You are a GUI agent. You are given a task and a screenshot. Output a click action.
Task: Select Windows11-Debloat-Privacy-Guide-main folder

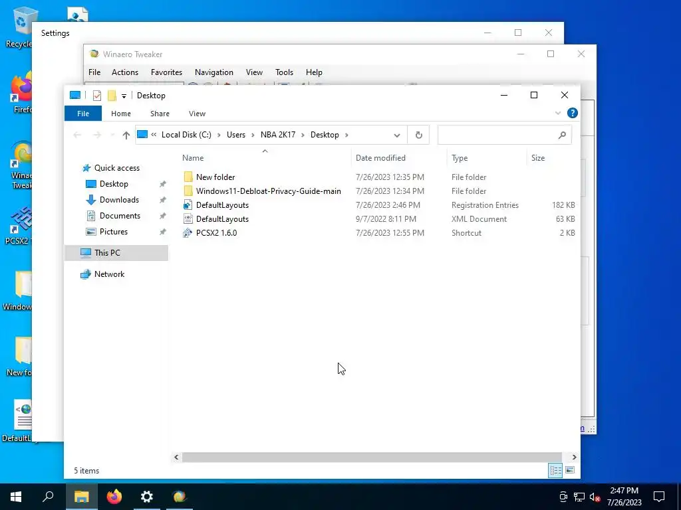pos(269,191)
